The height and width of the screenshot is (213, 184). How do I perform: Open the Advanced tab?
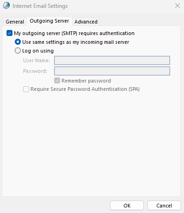[x=86, y=22]
